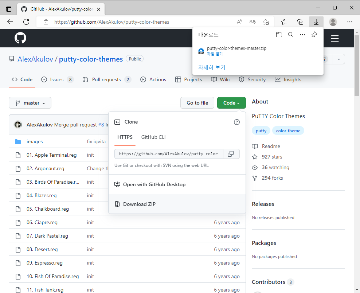View site info via the lock icon
The height and width of the screenshot is (293, 360).
pos(46,22)
